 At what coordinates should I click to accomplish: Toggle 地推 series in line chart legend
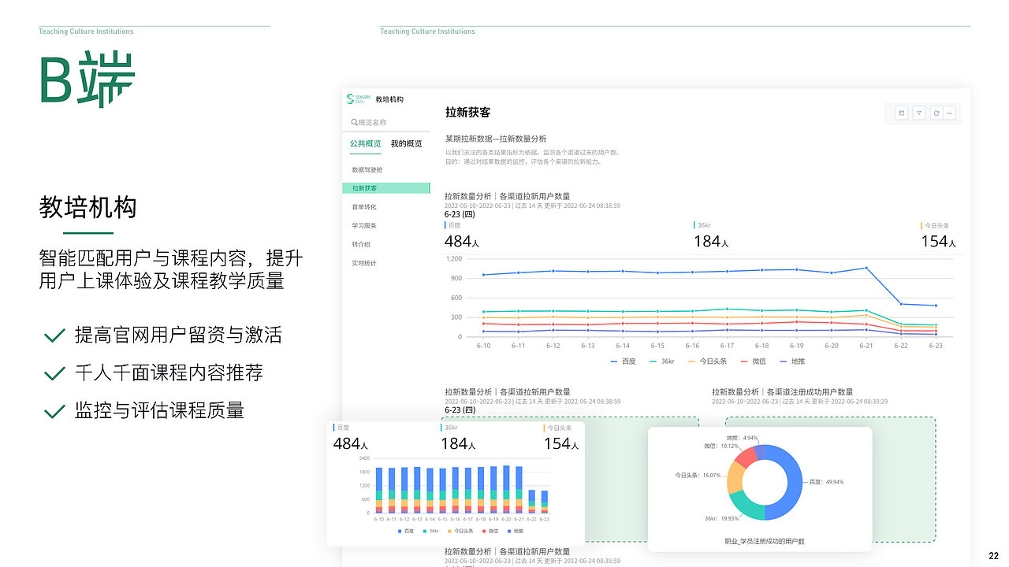click(x=792, y=361)
